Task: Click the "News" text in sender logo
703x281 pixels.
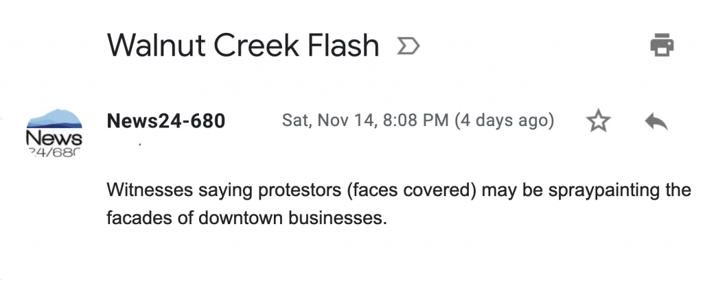Action: pyautogui.click(x=54, y=138)
